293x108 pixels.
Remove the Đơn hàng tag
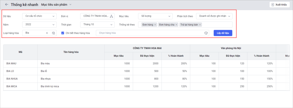pyautogui.click(x=155, y=25)
